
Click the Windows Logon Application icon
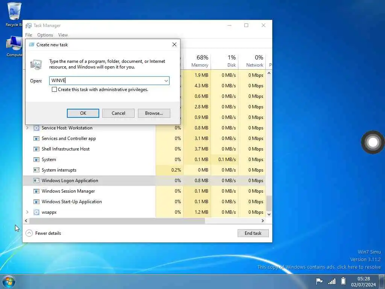click(36, 181)
